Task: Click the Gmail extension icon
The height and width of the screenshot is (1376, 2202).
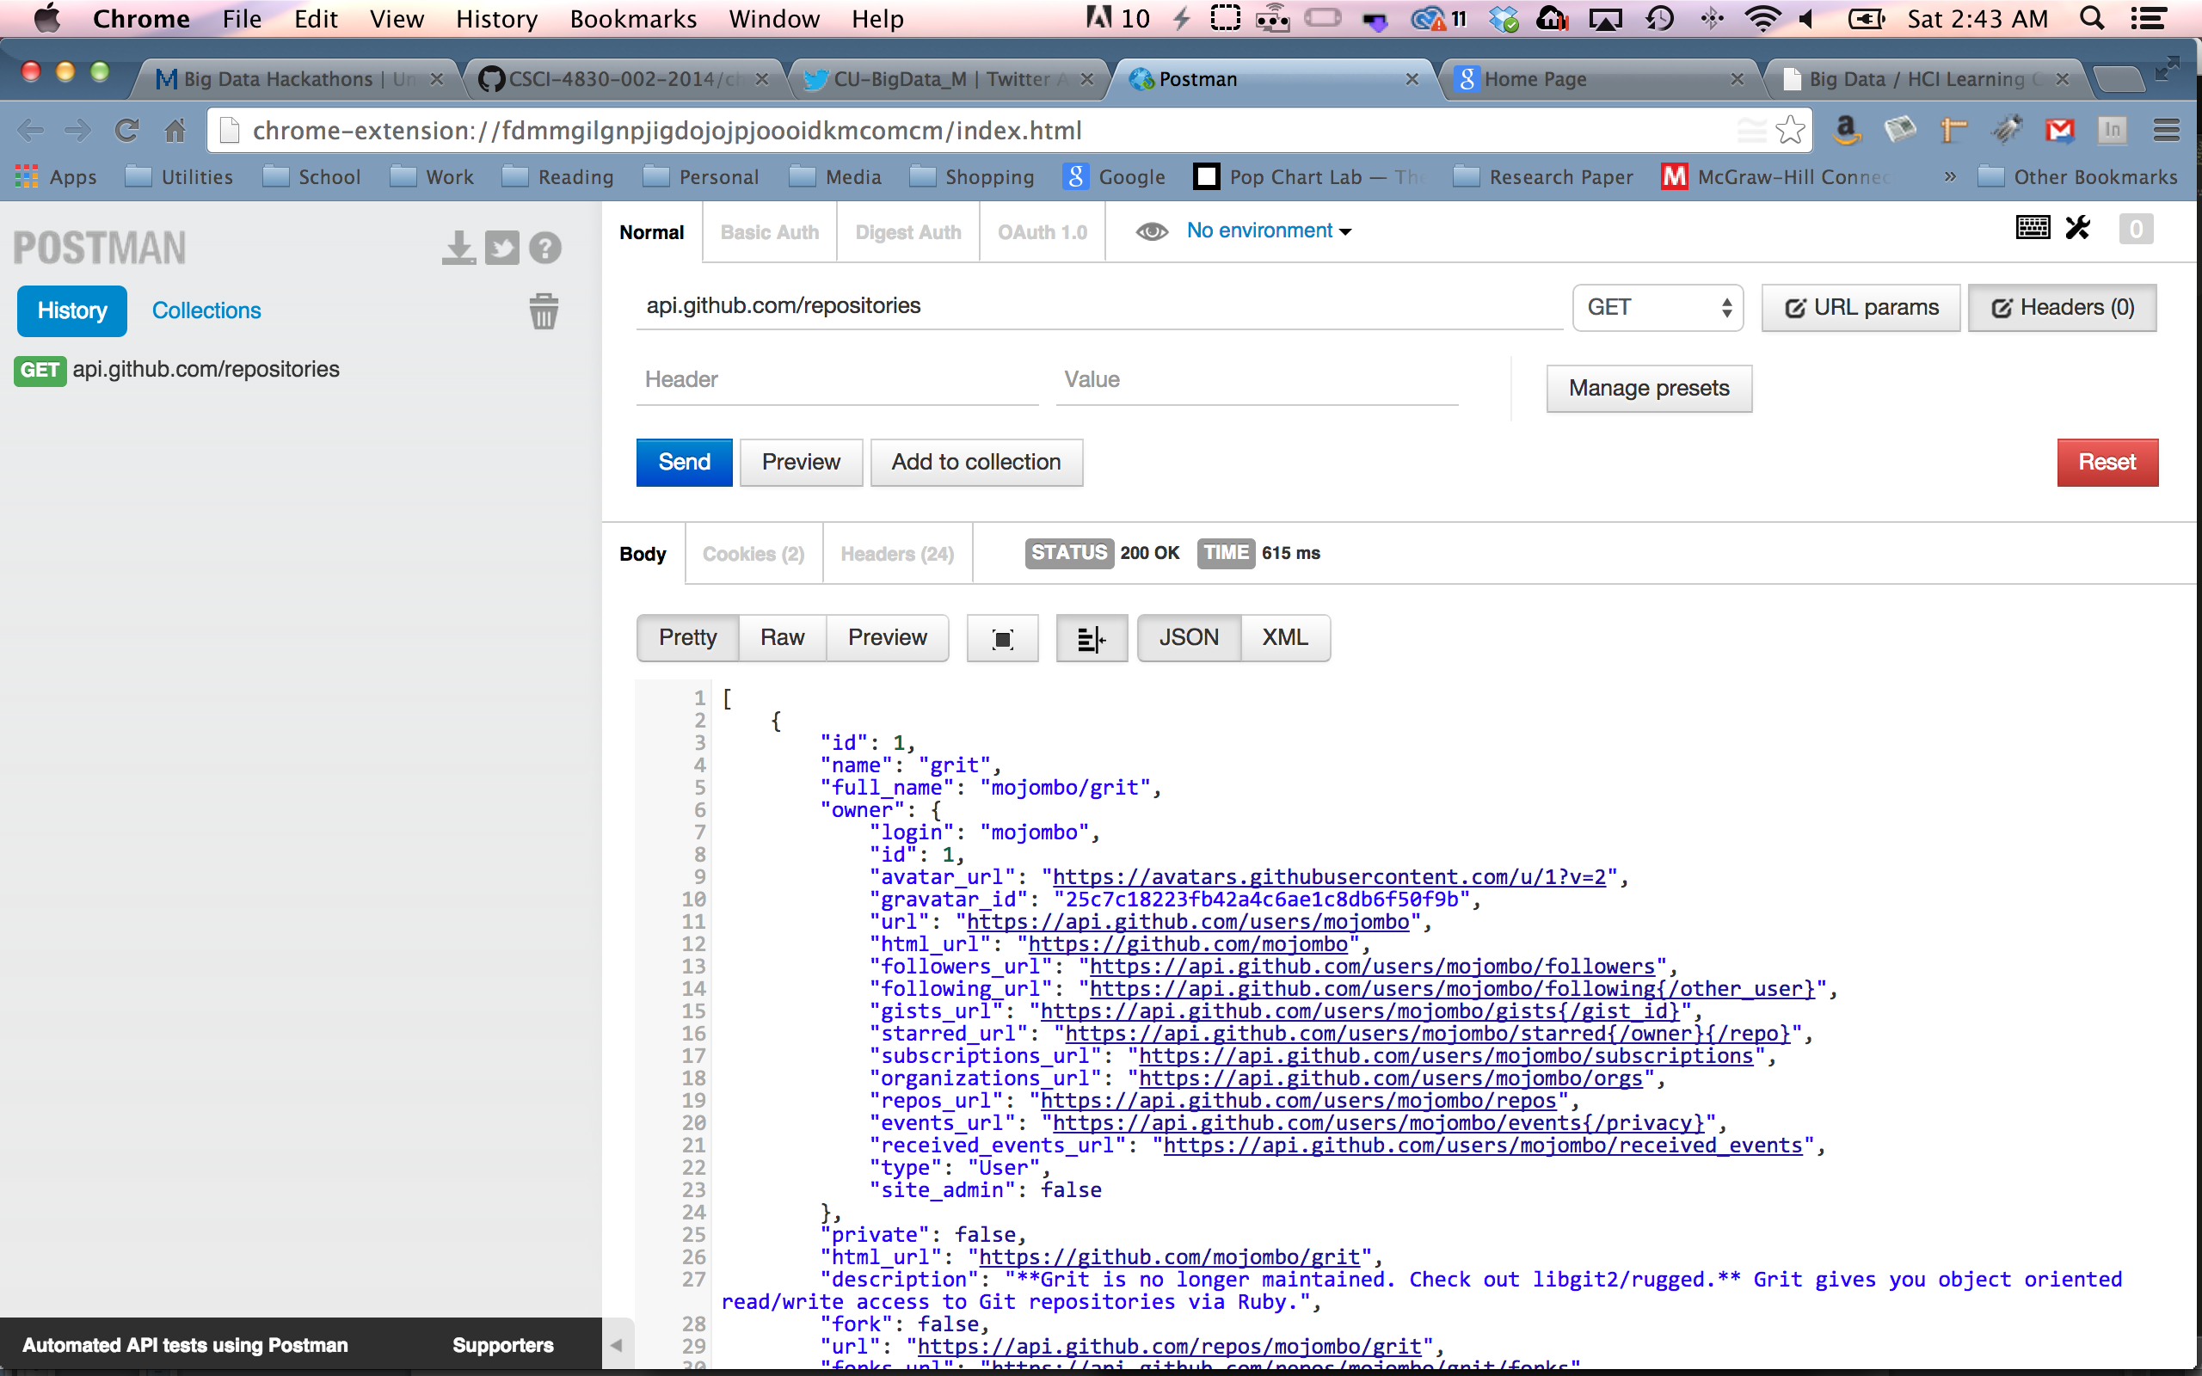Action: [2060, 131]
